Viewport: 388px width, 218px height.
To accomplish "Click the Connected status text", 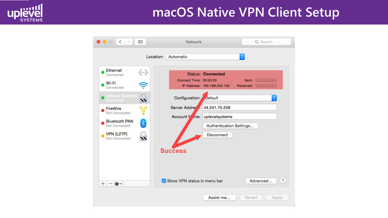I will point(214,74).
